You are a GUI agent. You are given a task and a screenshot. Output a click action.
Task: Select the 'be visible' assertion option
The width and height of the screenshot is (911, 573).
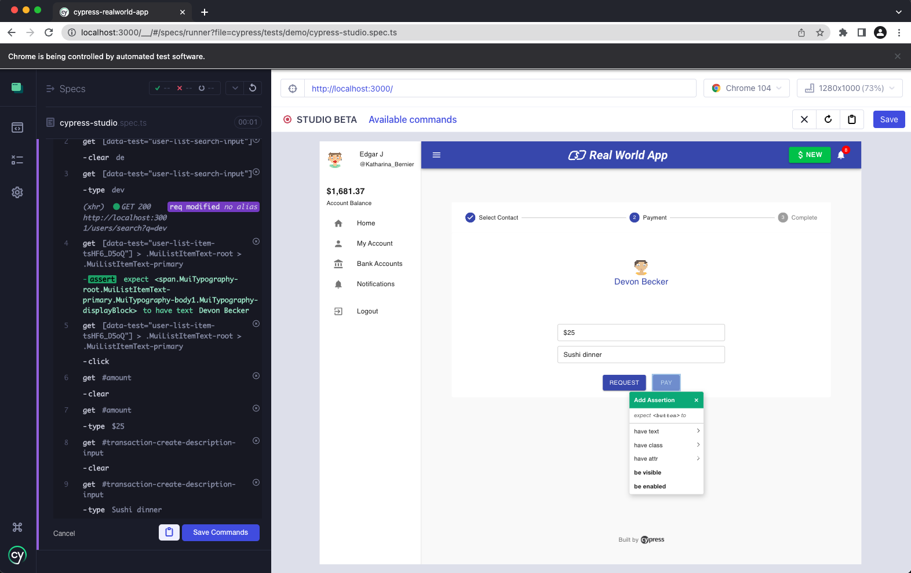648,473
